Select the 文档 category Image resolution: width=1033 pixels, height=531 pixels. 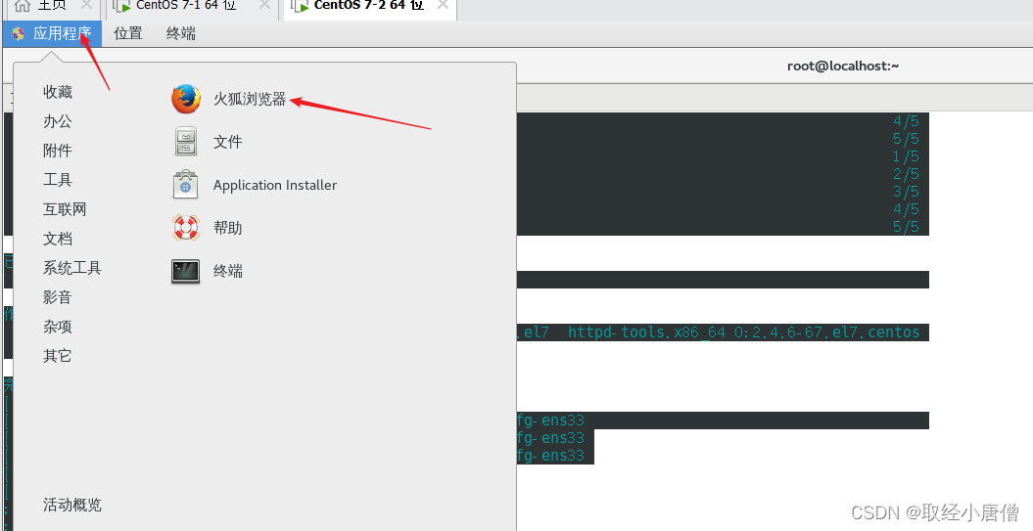pos(58,239)
